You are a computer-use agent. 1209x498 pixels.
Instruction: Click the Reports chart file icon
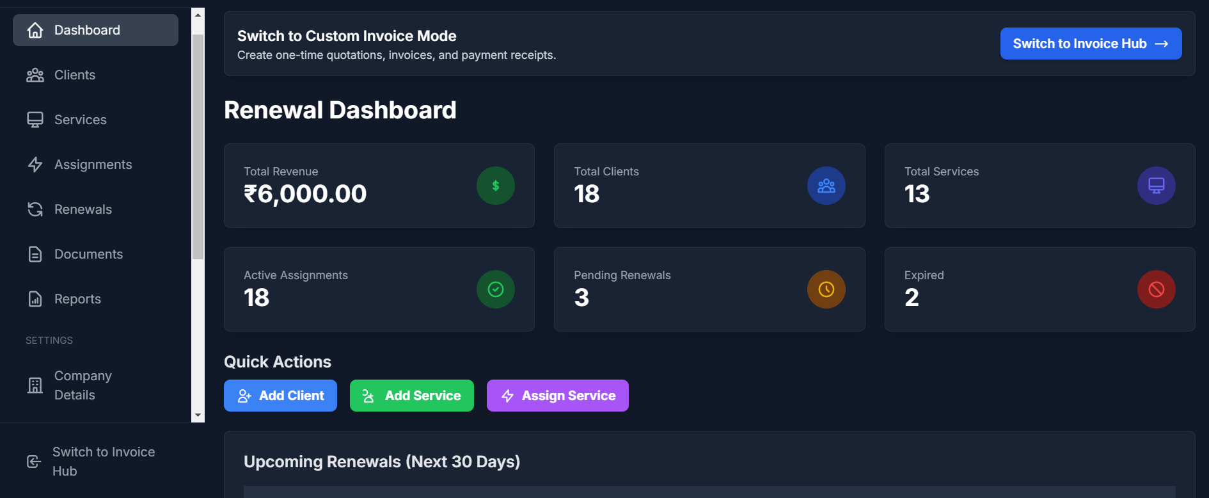click(35, 299)
